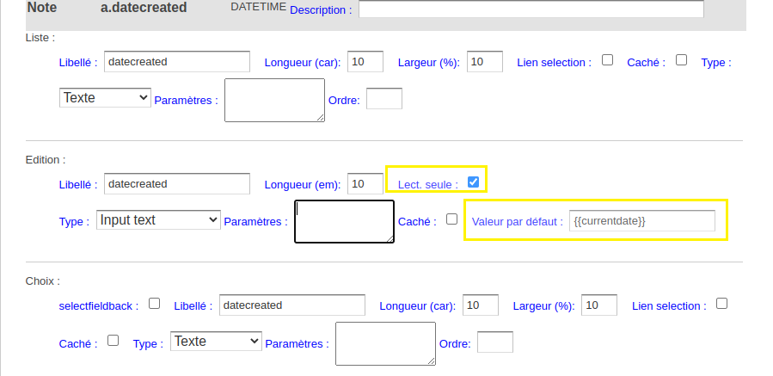Image resolution: width=773 pixels, height=376 pixels.
Task: Click the Valeur par défaut field
Action: coord(641,220)
